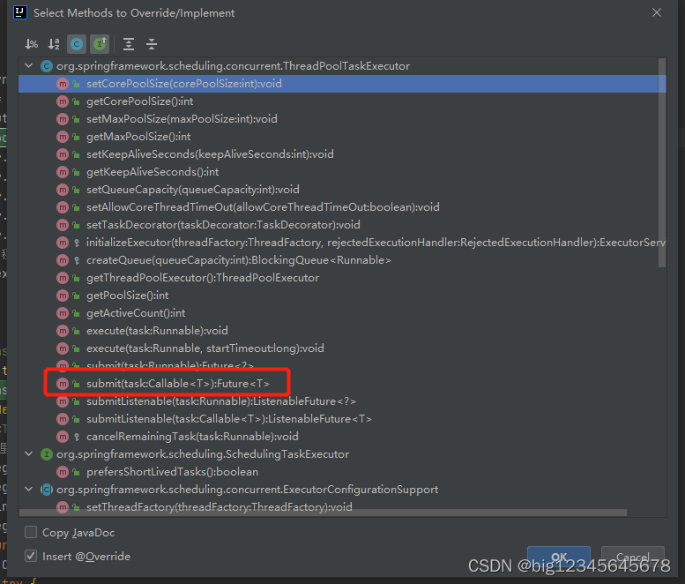The height and width of the screenshot is (584, 685).
Task: Select the getCorePoolSize():int method
Action: 342,101
